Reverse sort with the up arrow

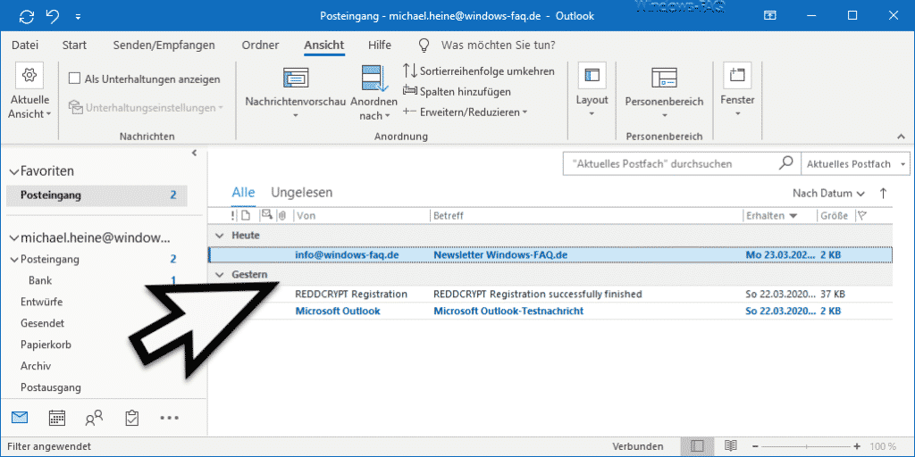883,193
